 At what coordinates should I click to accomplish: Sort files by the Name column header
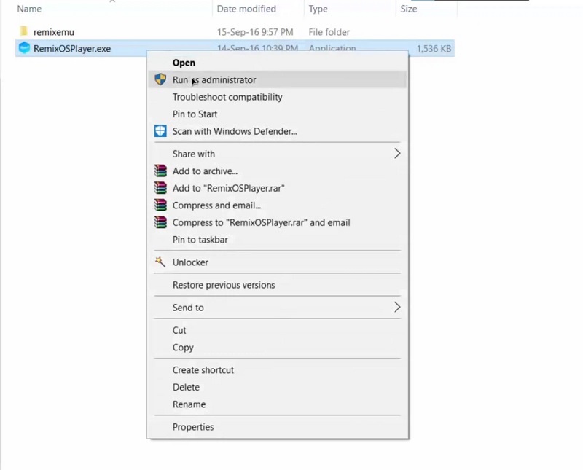29,9
